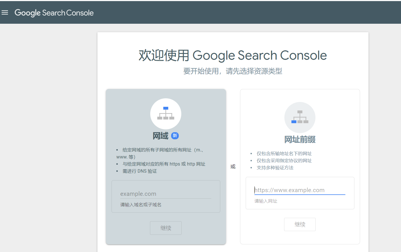
Task: Click text 与给定网域对应的所有 https 或 http 网址
Action: 164,164
